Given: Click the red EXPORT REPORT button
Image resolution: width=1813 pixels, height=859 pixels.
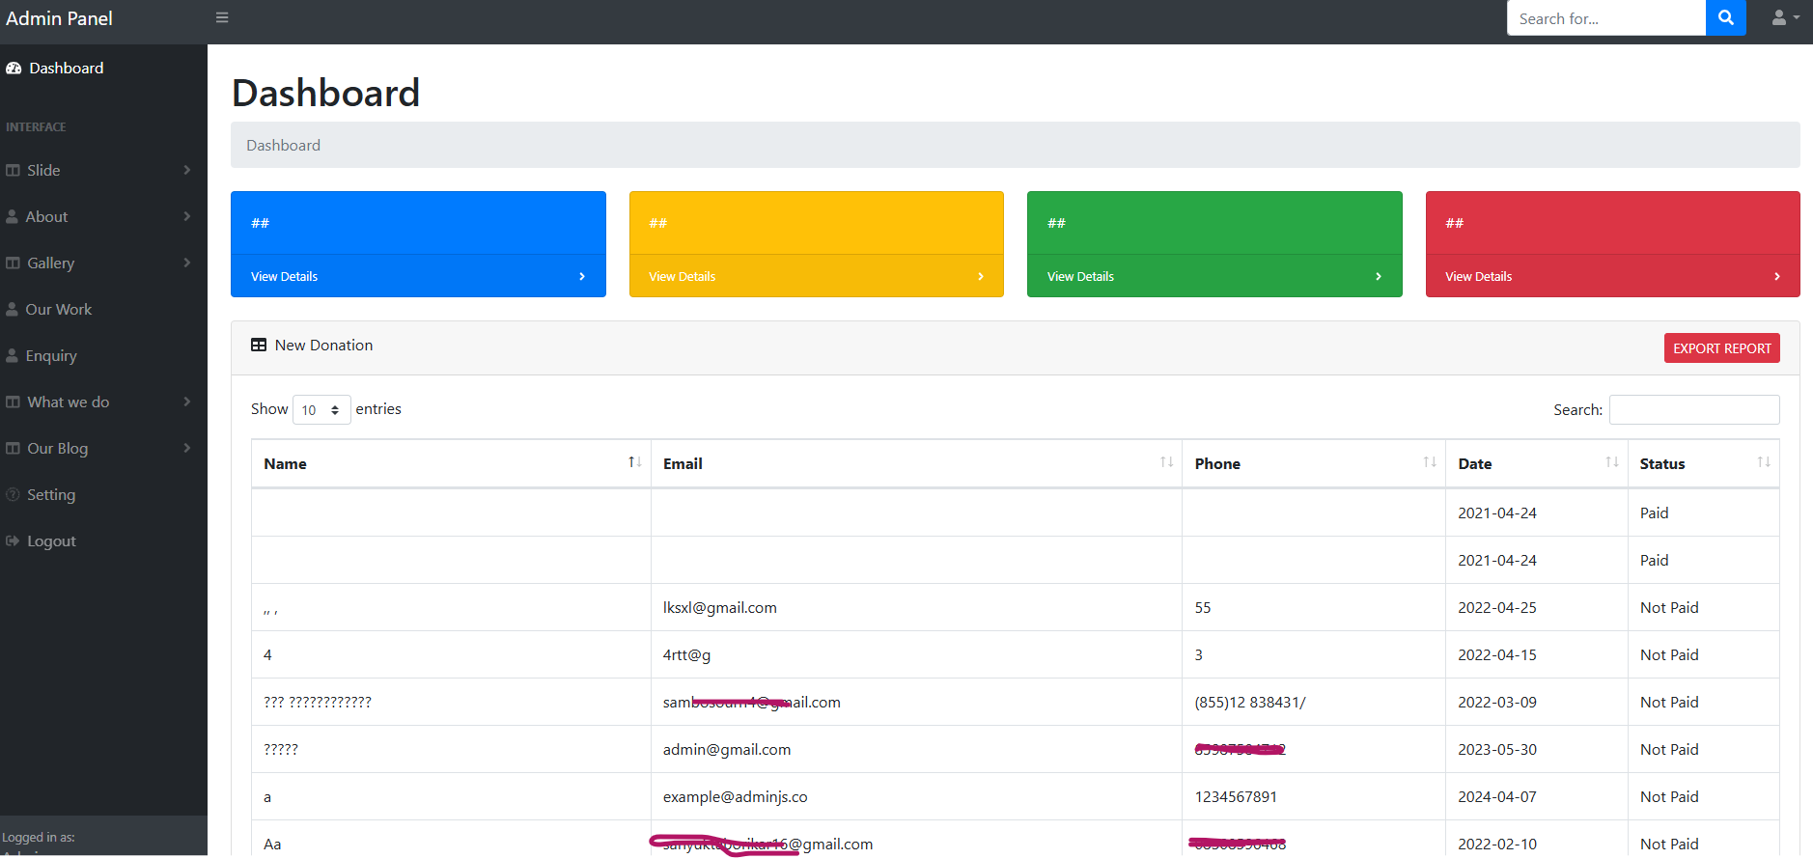Looking at the screenshot, I should click(x=1721, y=348).
